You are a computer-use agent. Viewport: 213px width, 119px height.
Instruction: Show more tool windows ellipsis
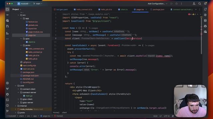7,39
